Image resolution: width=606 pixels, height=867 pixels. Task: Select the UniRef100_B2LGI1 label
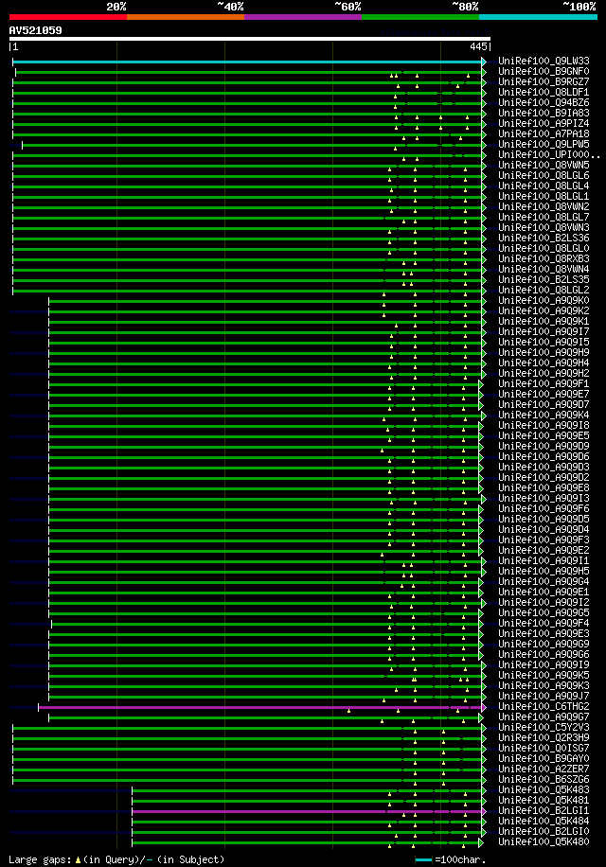point(544,810)
